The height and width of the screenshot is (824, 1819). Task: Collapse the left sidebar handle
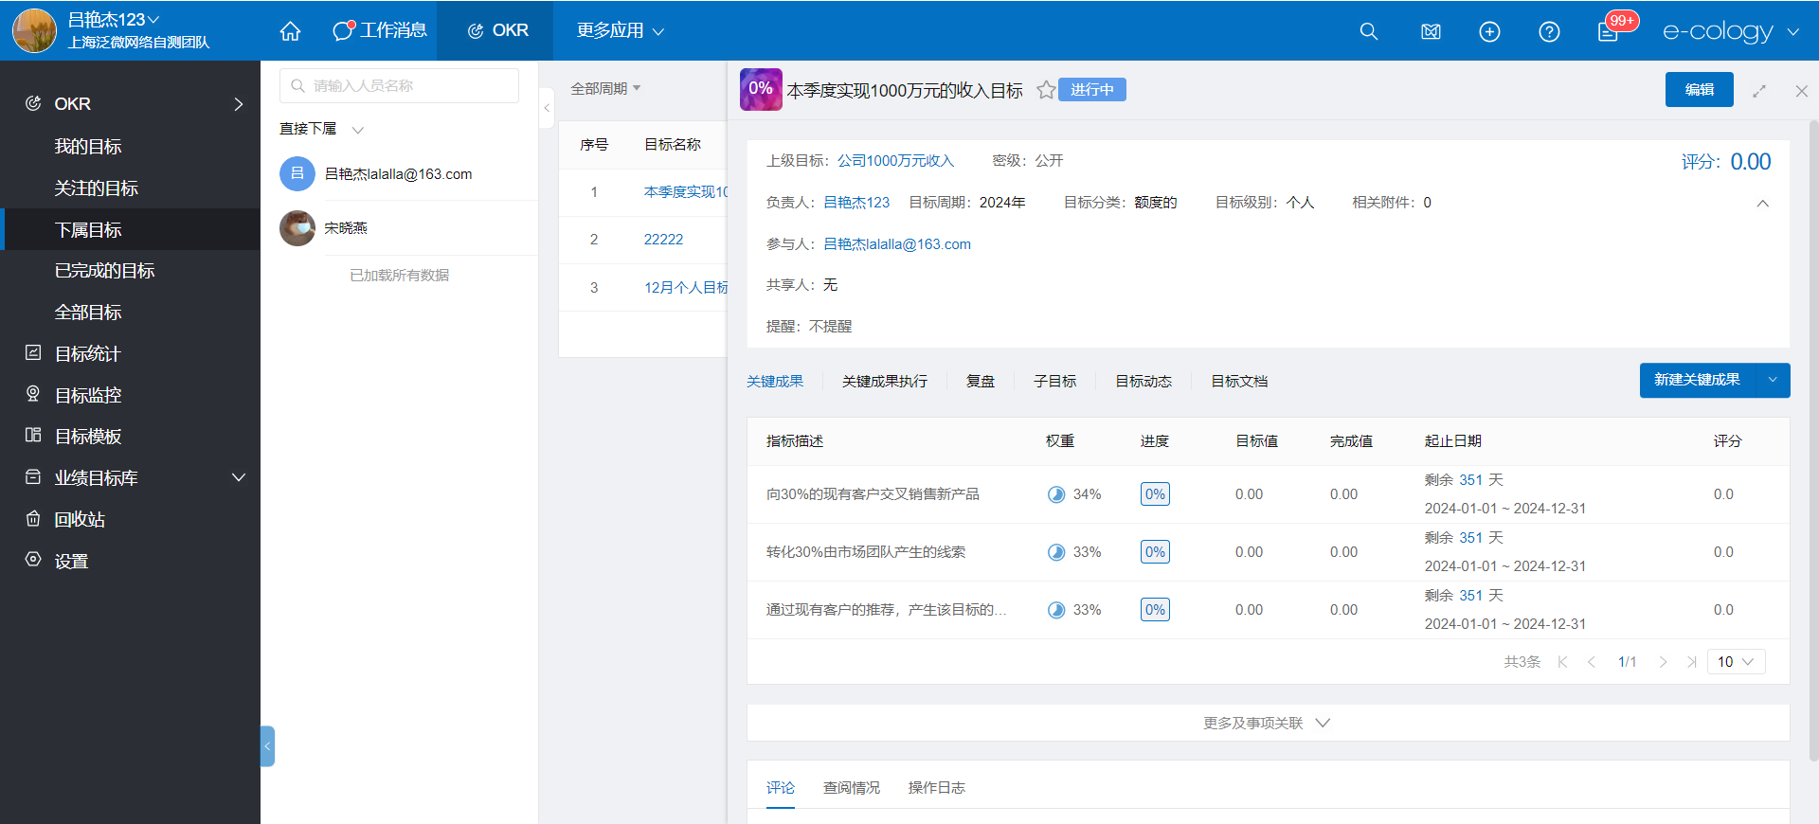[x=267, y=746]
